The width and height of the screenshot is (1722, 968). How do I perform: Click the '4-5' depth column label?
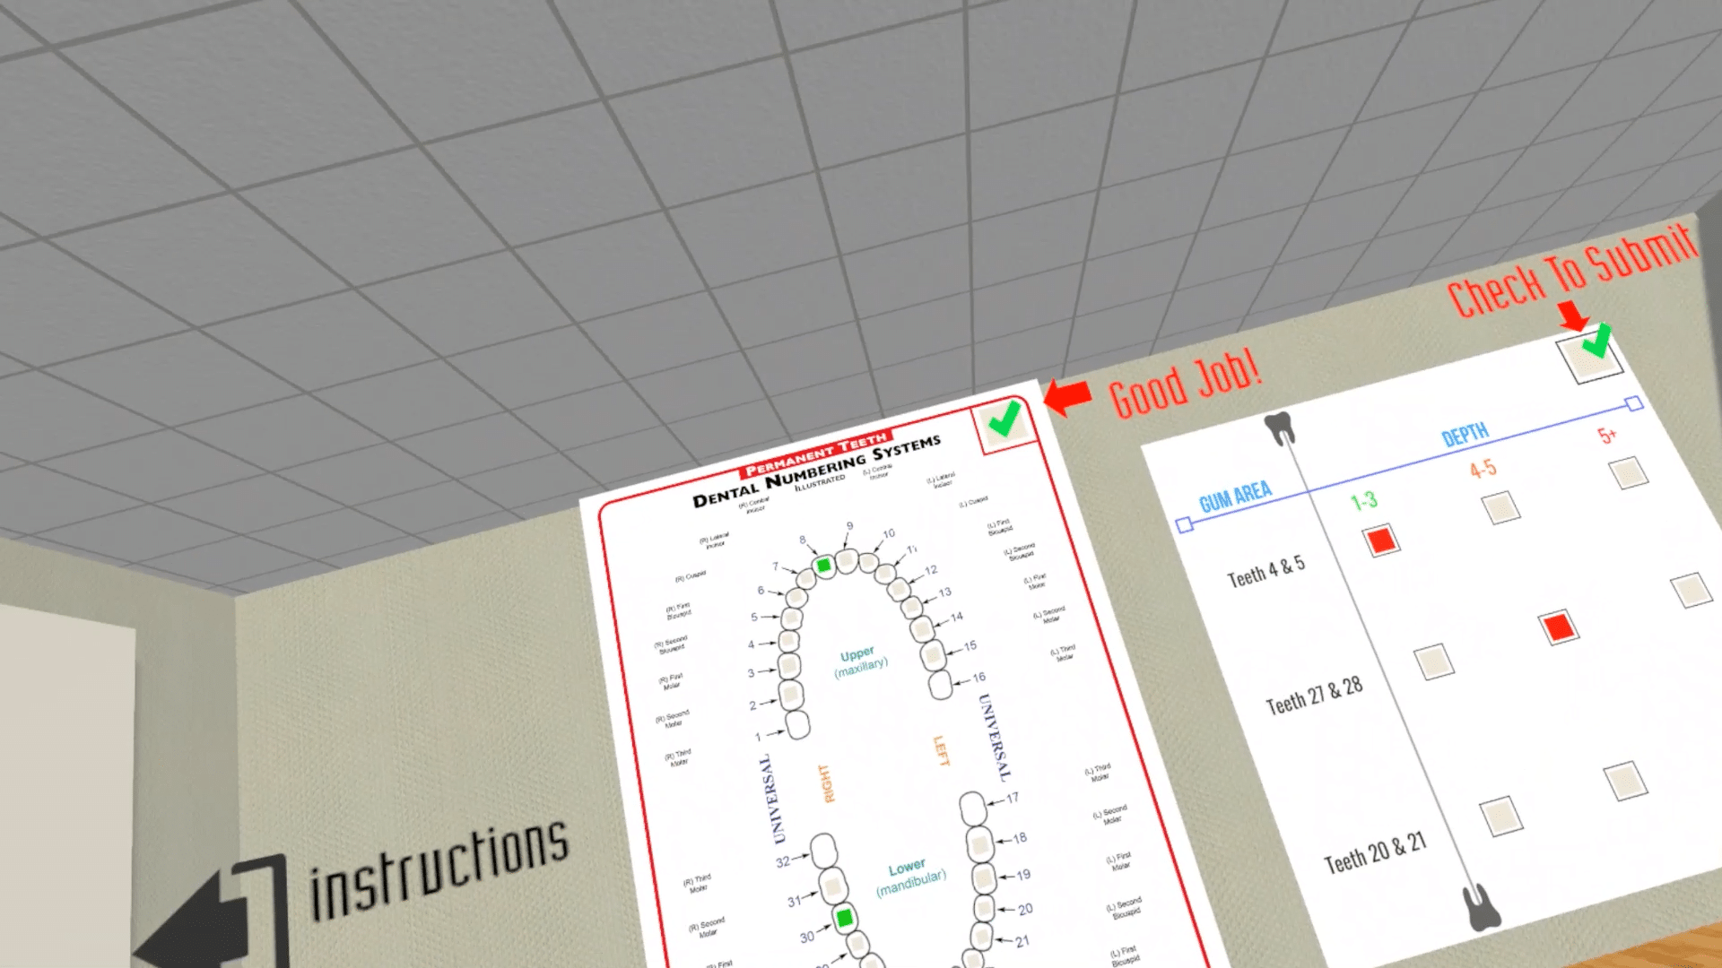click(1483, 469)
